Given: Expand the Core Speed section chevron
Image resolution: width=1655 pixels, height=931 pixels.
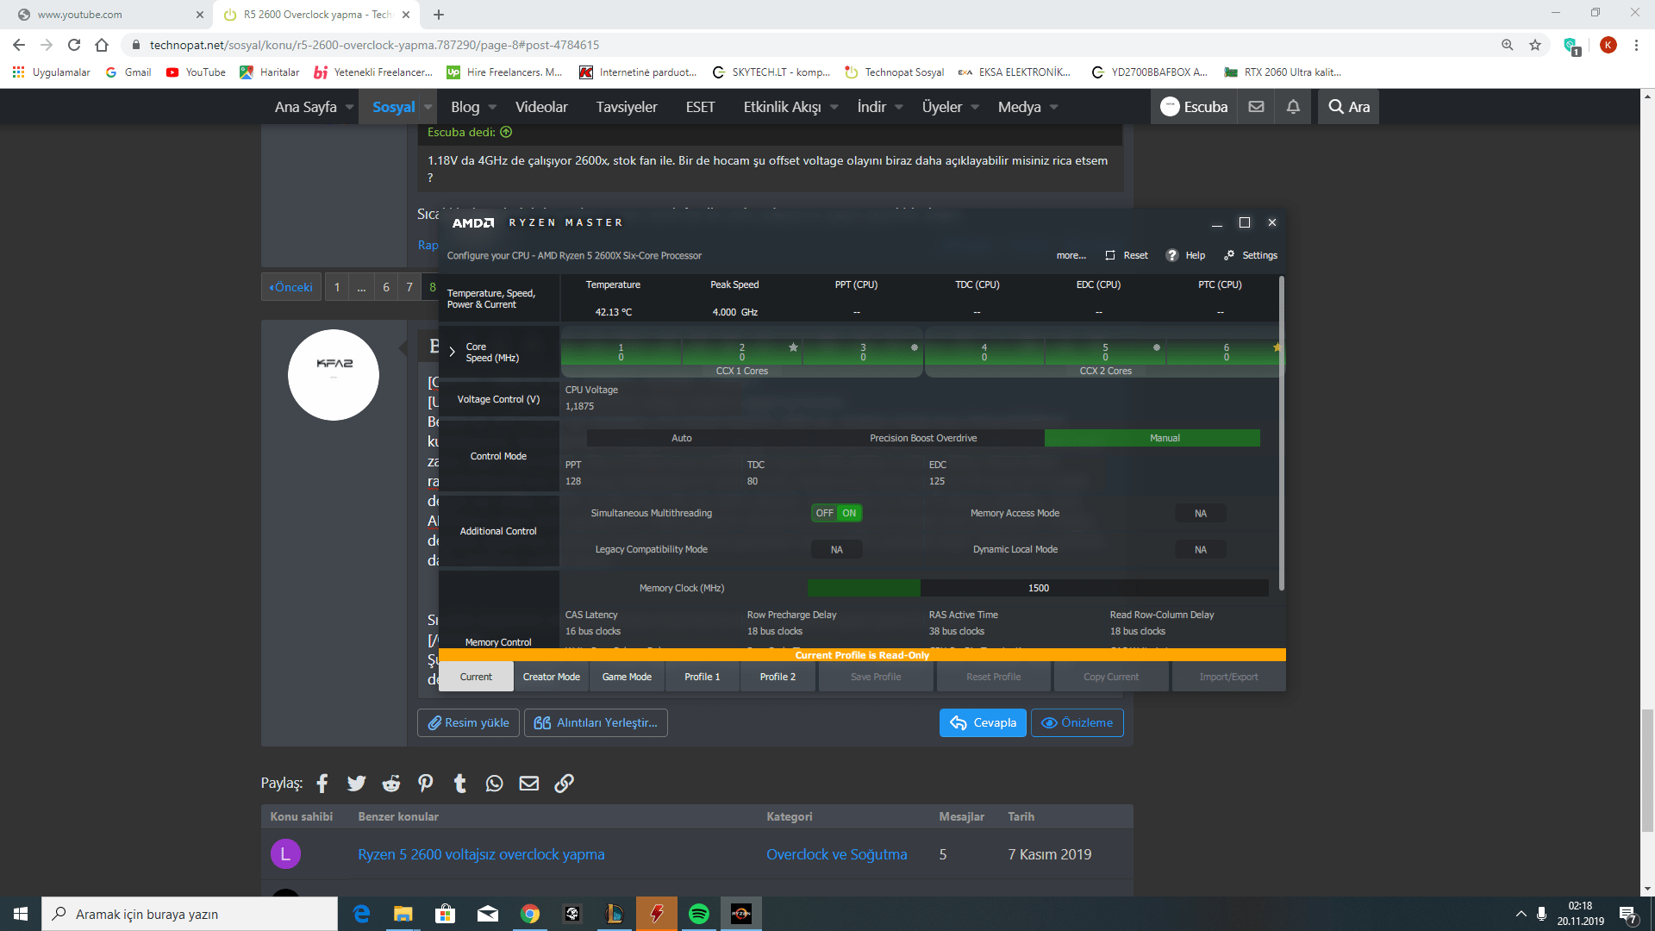Looking at the screenshot, I should click(452, 352).
